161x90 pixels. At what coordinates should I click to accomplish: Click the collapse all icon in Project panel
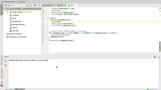[31, 5]
